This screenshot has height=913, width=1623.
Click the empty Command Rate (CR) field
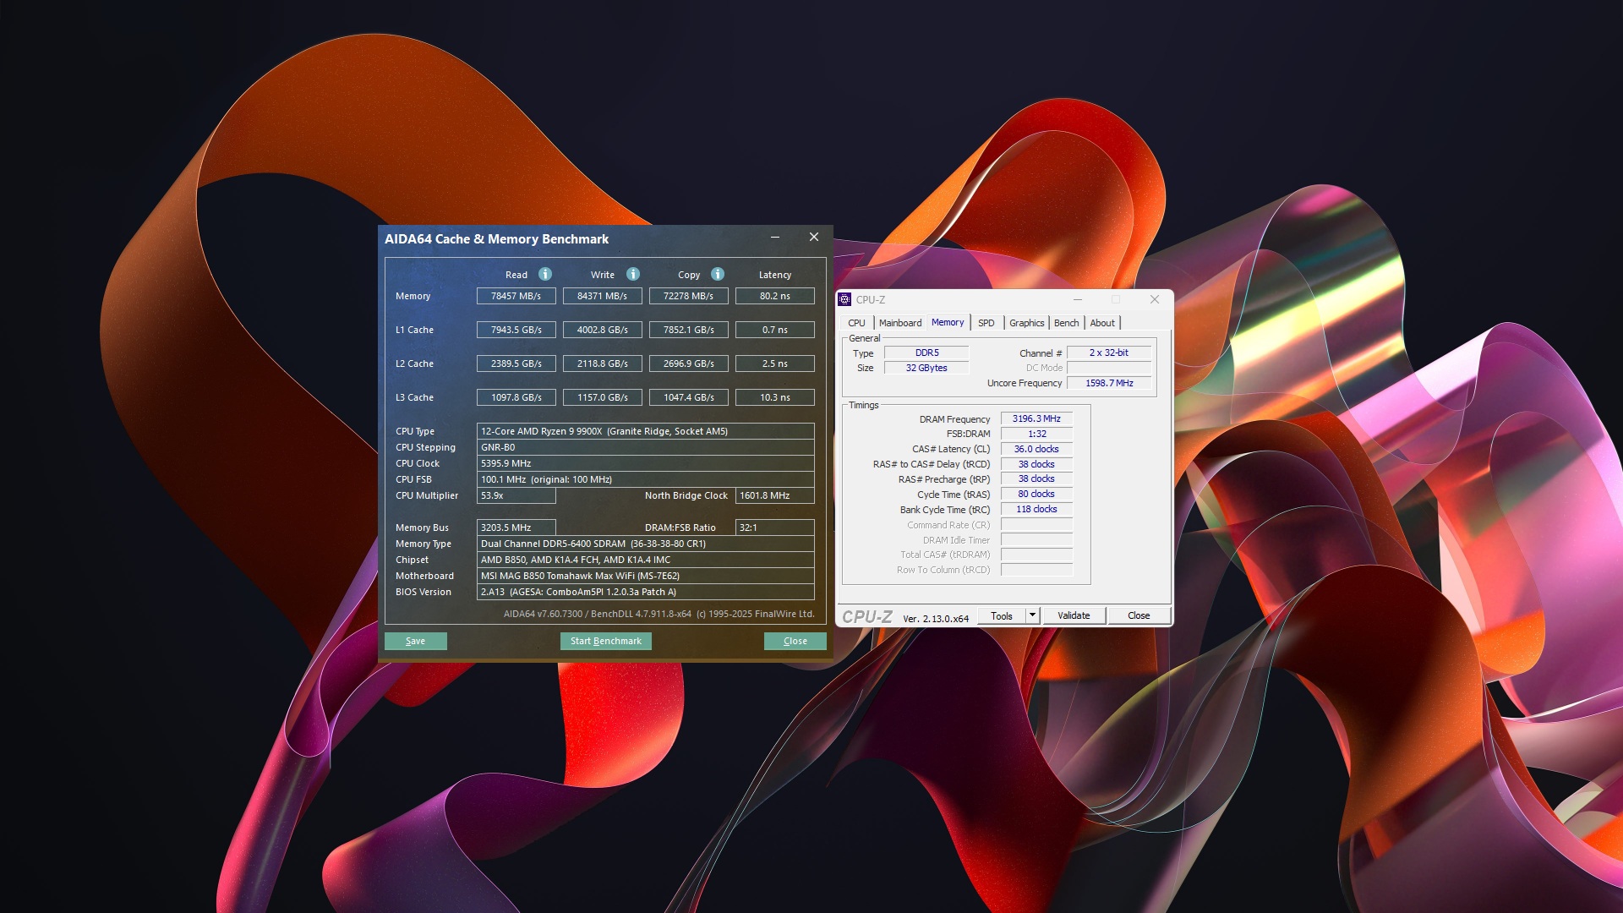click(x=1036, y=525)
